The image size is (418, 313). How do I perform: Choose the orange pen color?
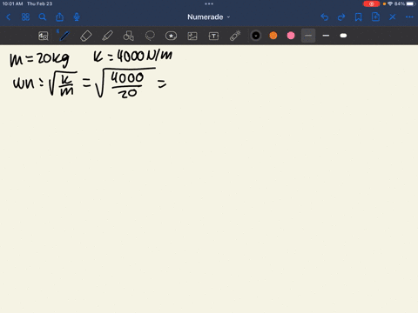(273, 36)
